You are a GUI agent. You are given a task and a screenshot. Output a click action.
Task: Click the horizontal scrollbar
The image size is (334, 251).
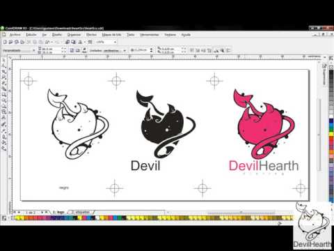(241, 213)
